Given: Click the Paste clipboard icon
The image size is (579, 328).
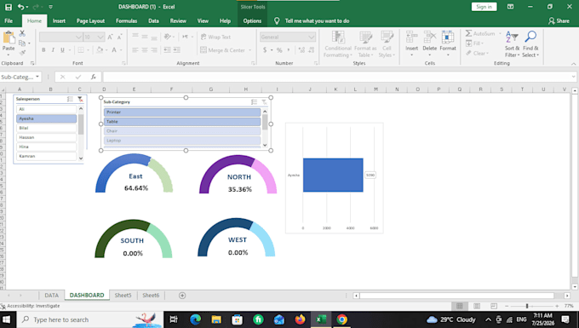Looking at the screenshot, I should tap(9, 37).
